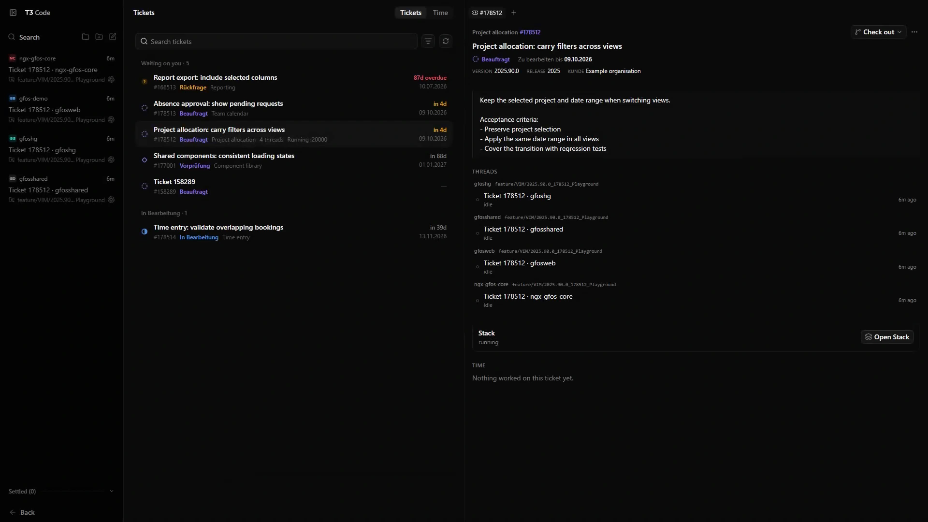
Task: Collapse the 'In Bearbeitung · 1' group
Action: [x=164, y=213]
